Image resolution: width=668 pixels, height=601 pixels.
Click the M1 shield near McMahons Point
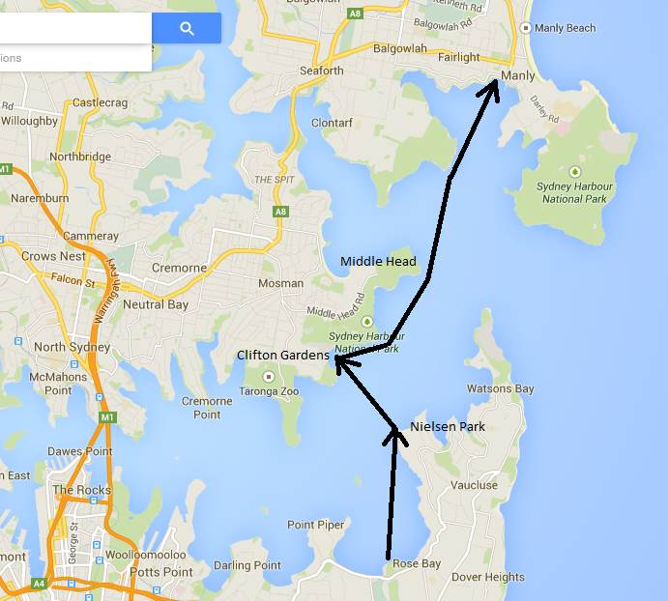[x=107, y=417]
